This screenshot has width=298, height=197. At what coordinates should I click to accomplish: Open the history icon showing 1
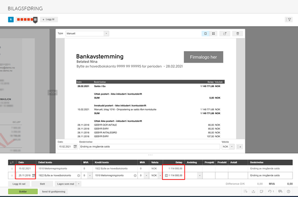tap(271, 191)
